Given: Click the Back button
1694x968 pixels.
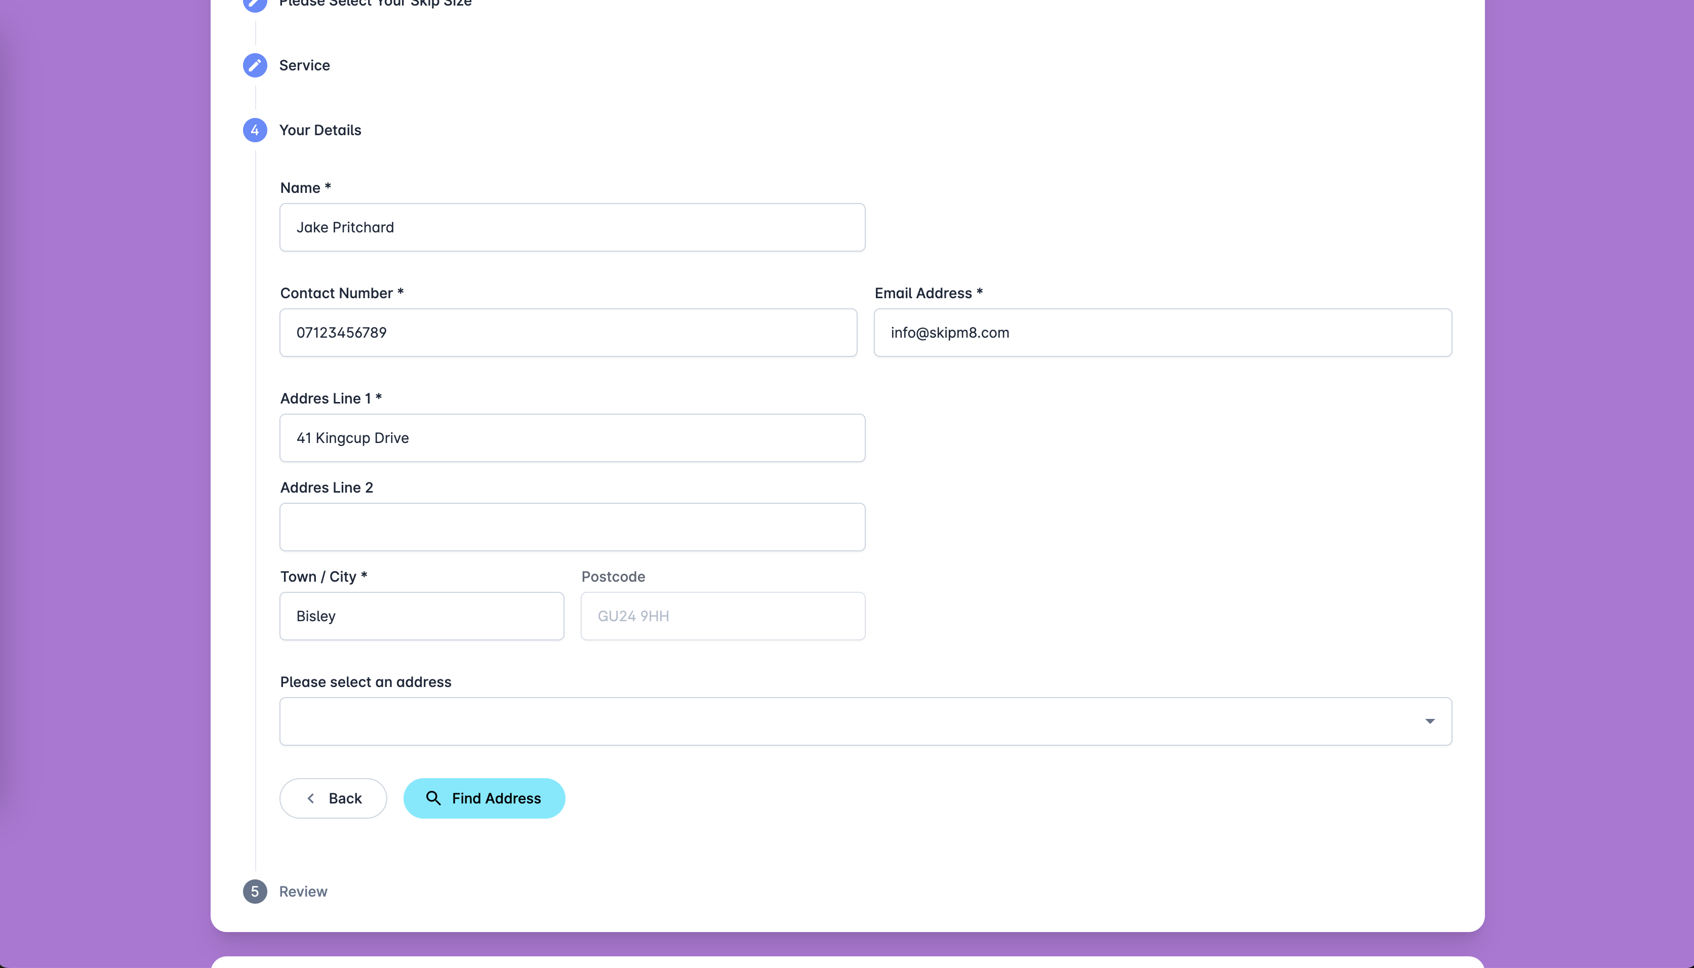Looking at the screenshot, I should [333, 798].
